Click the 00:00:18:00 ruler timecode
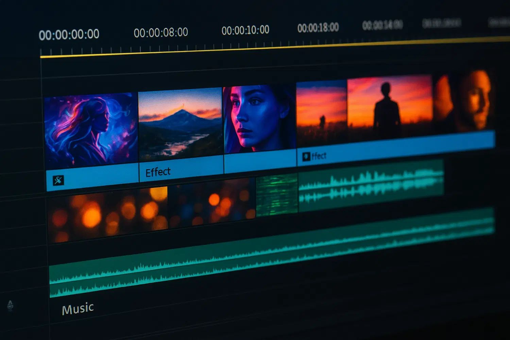The image size is (510, 340). 318,28
